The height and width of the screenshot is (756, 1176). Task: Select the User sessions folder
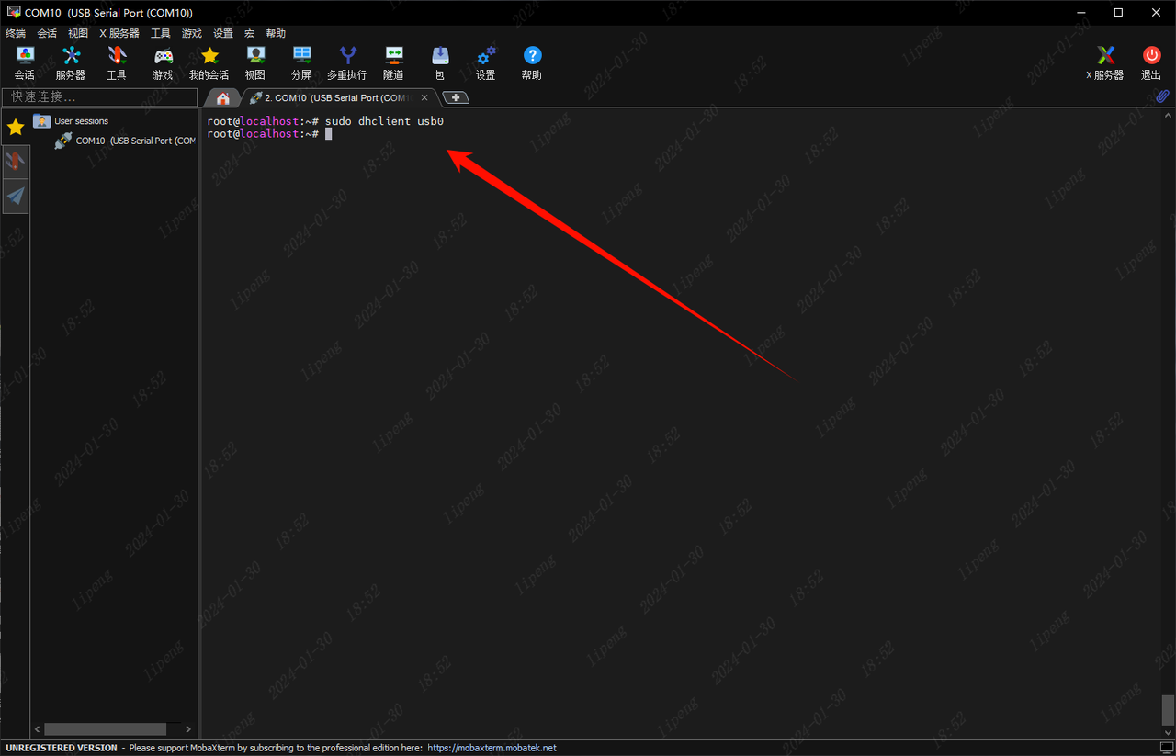(x=72, y=121)
